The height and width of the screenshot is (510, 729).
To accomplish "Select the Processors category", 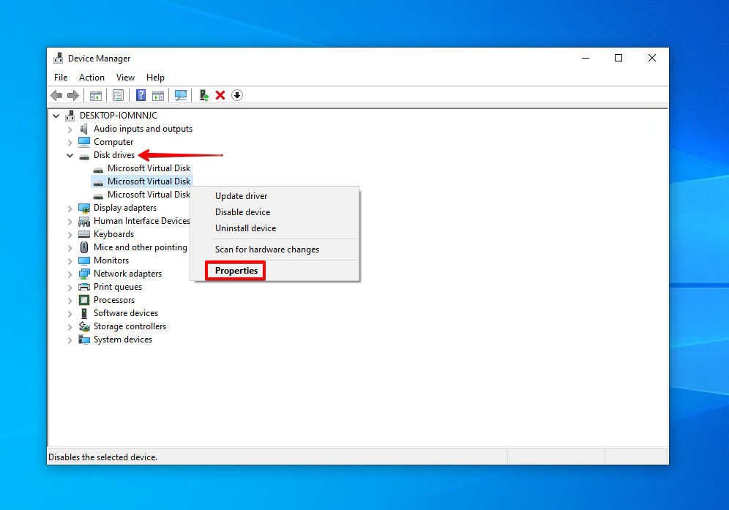I will coord(114,300).
